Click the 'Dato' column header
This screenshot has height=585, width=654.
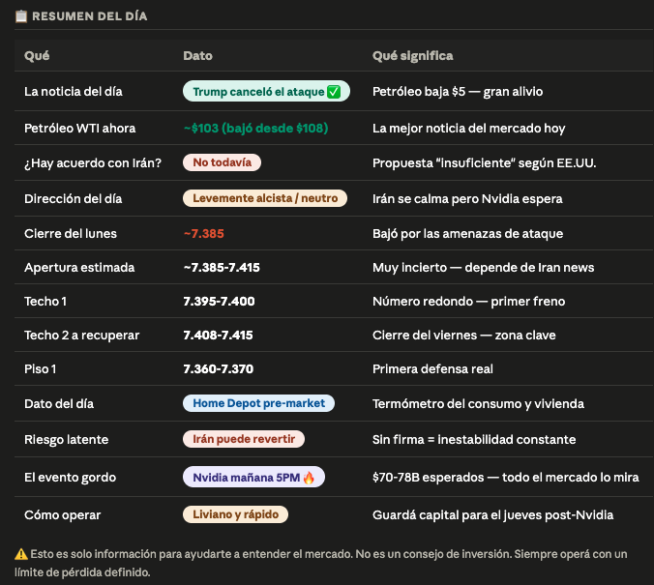197,56
